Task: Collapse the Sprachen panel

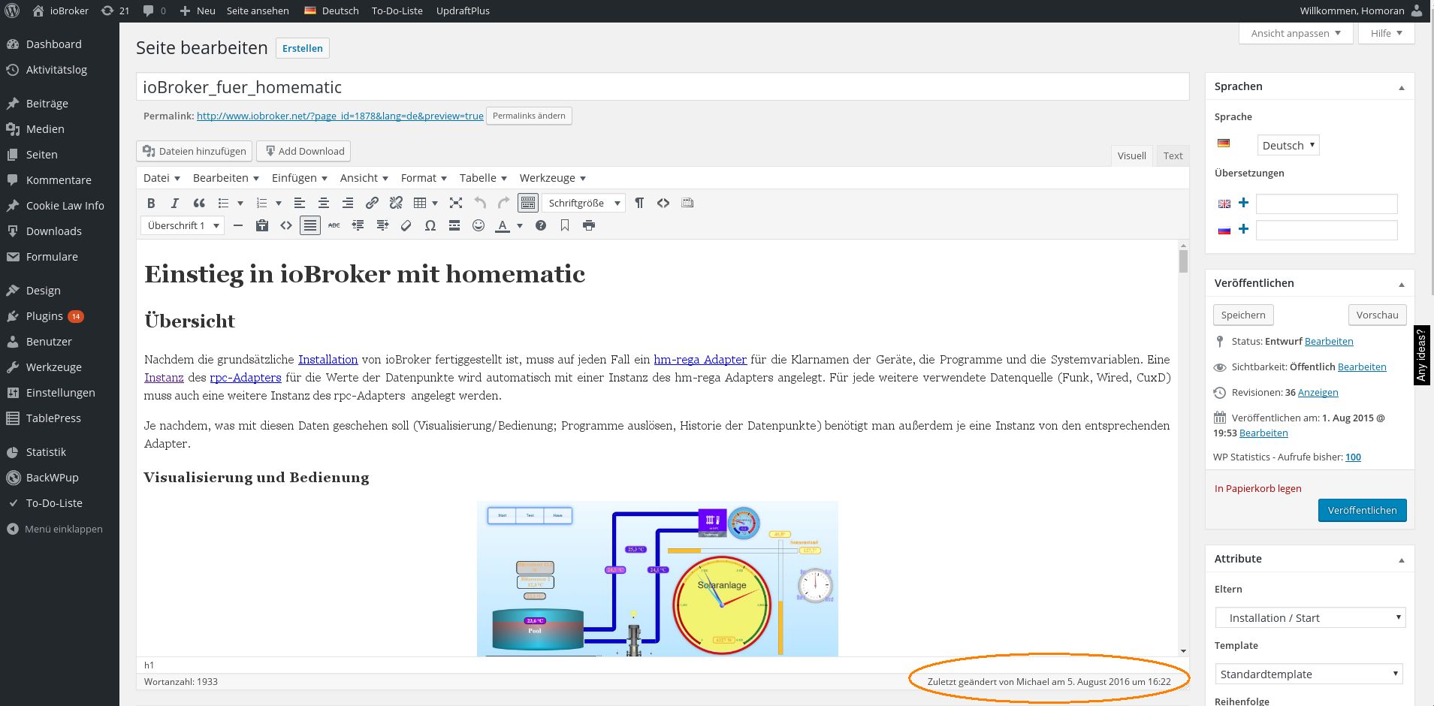Action: click(x=1402, y=87)
